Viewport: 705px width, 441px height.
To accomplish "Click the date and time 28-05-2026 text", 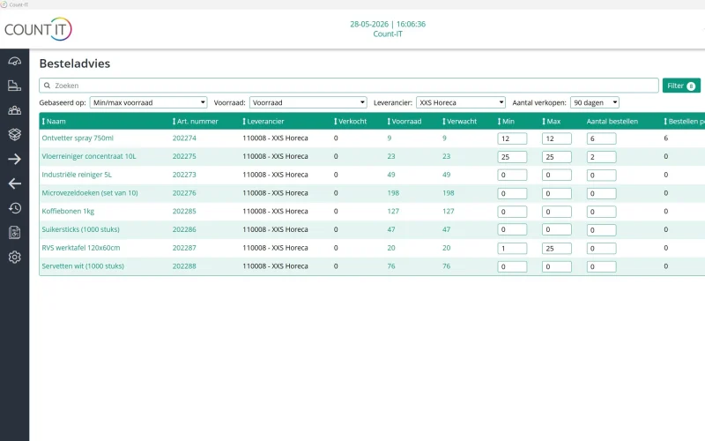I will [x=388, y=25].
